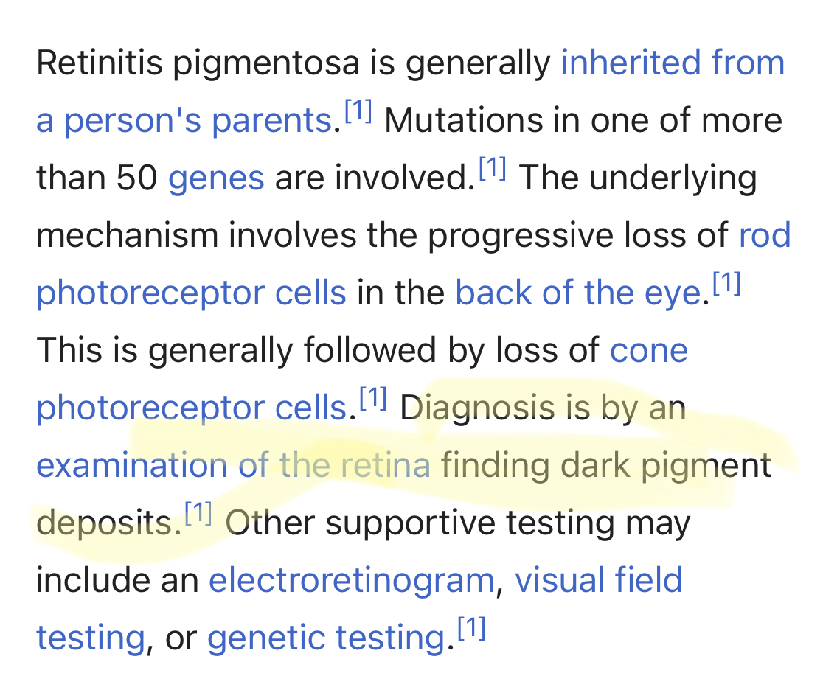
Task: Open the "back of the eye" link
Action: pos(578,293)
